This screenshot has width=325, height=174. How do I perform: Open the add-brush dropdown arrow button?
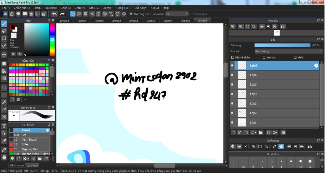pos(26,159)
